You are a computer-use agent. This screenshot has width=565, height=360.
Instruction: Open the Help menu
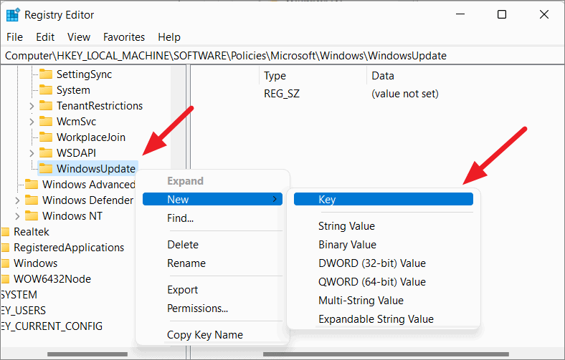169,37
